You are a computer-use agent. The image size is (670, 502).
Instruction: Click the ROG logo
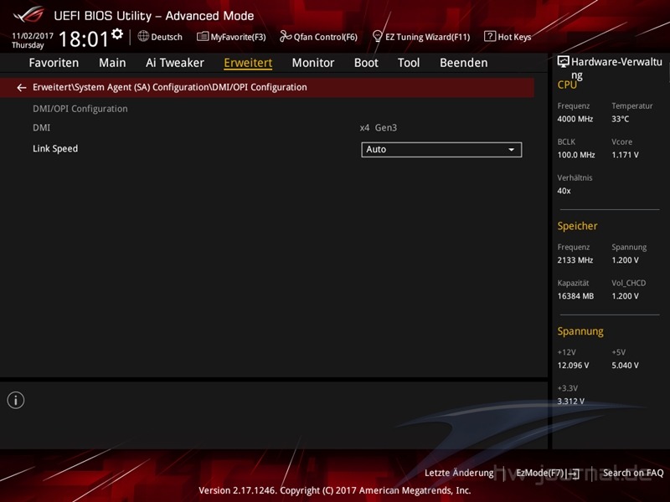click(x=28, y=14)
